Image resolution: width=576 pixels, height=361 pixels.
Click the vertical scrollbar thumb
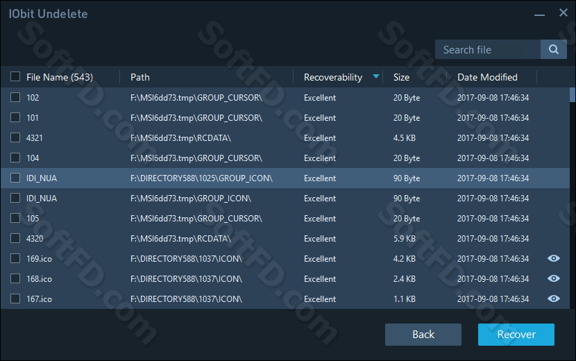[x=573, y=94]
